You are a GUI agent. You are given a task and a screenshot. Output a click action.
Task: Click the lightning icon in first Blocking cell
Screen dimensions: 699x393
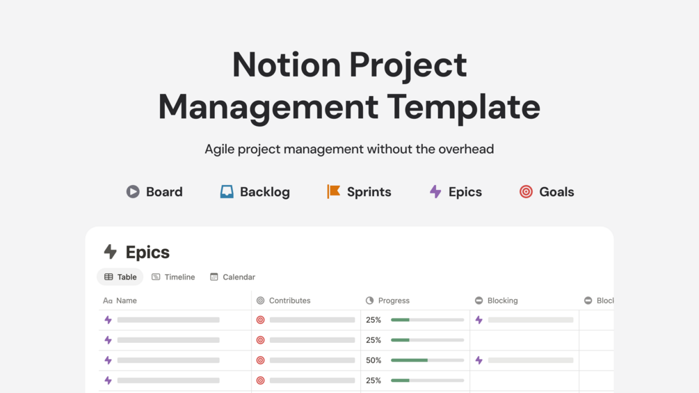pyautogui.click(x=479, y=320)
